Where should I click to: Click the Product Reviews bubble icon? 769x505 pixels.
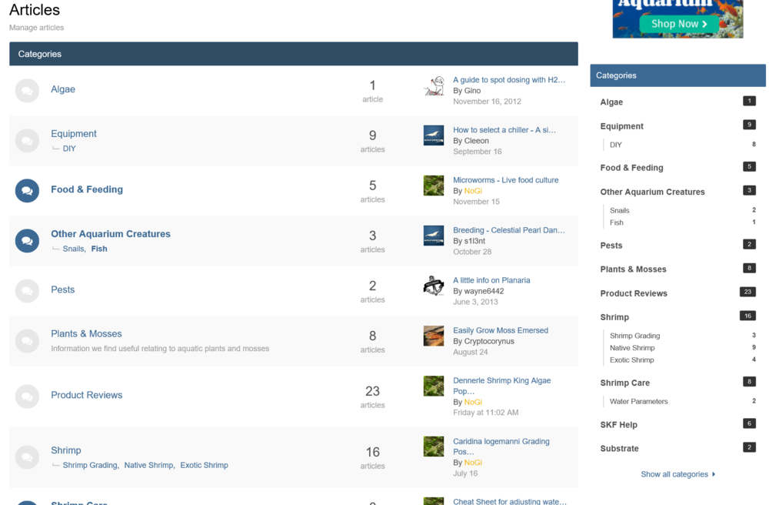click(x=27, y=396)
